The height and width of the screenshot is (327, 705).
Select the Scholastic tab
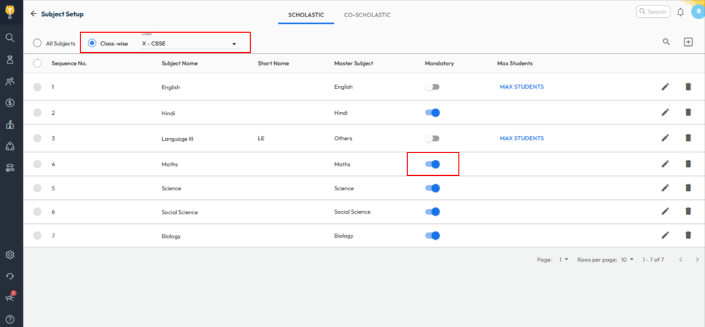(x=306, y=14)
